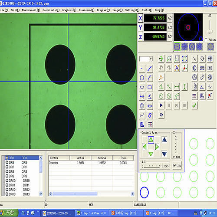Select the closed contour blob tool

coord(150,115)
